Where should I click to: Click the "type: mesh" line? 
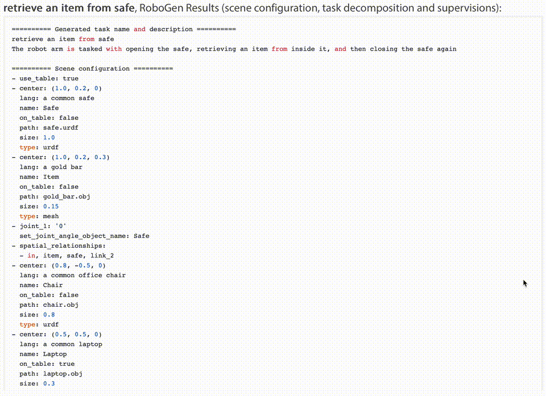[39, 216]
